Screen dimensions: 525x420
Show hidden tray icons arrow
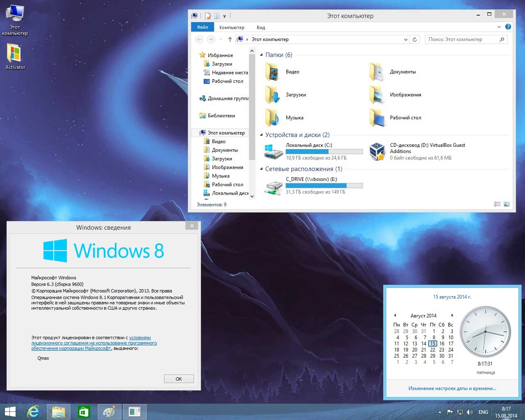coord(440,412)
